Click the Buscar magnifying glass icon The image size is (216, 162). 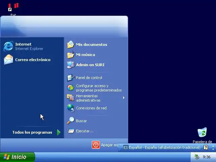[x=71, y=121]
